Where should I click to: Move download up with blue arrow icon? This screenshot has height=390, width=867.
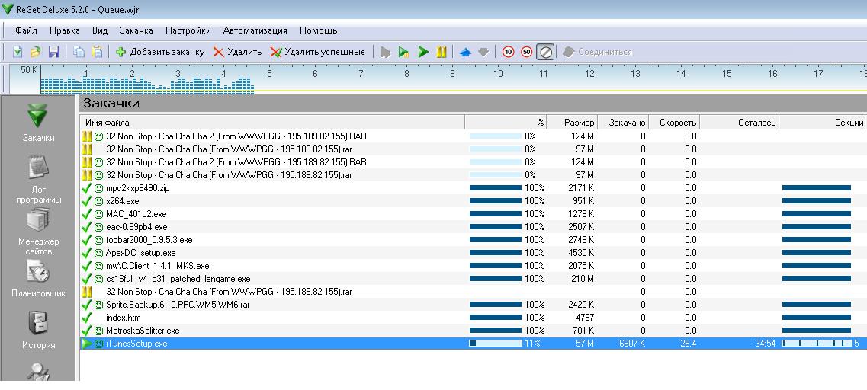[465, 52]
